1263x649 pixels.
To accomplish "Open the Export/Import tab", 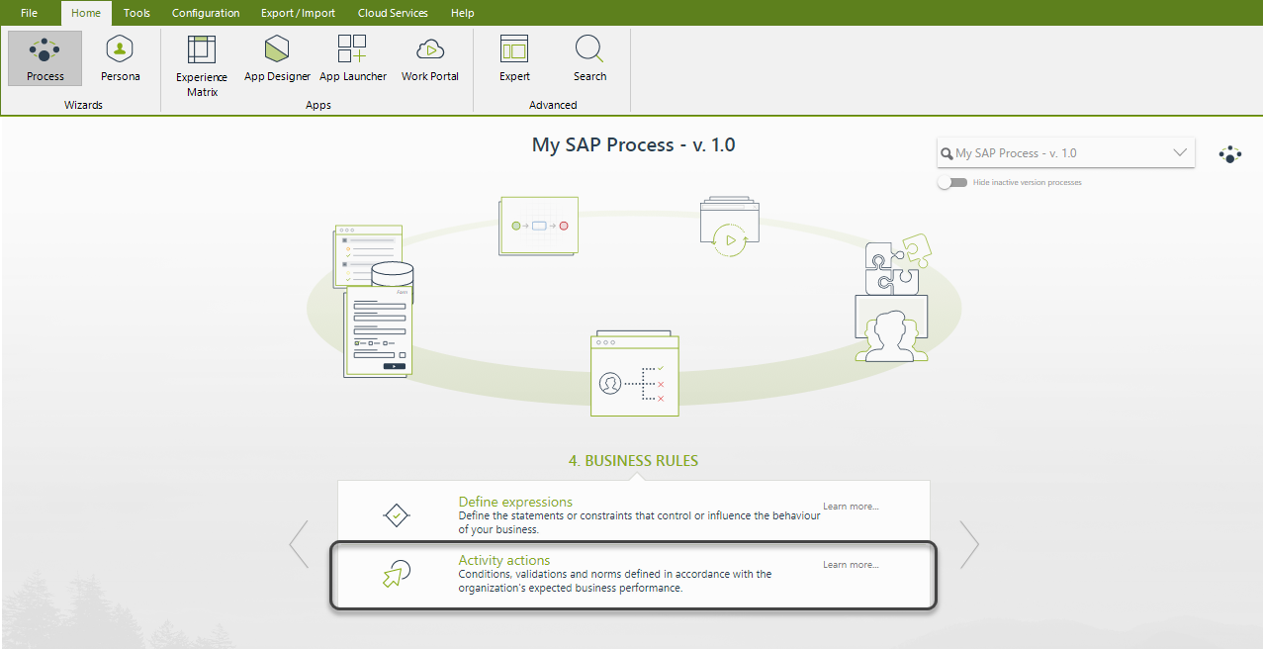I will (x=298, y=13).
